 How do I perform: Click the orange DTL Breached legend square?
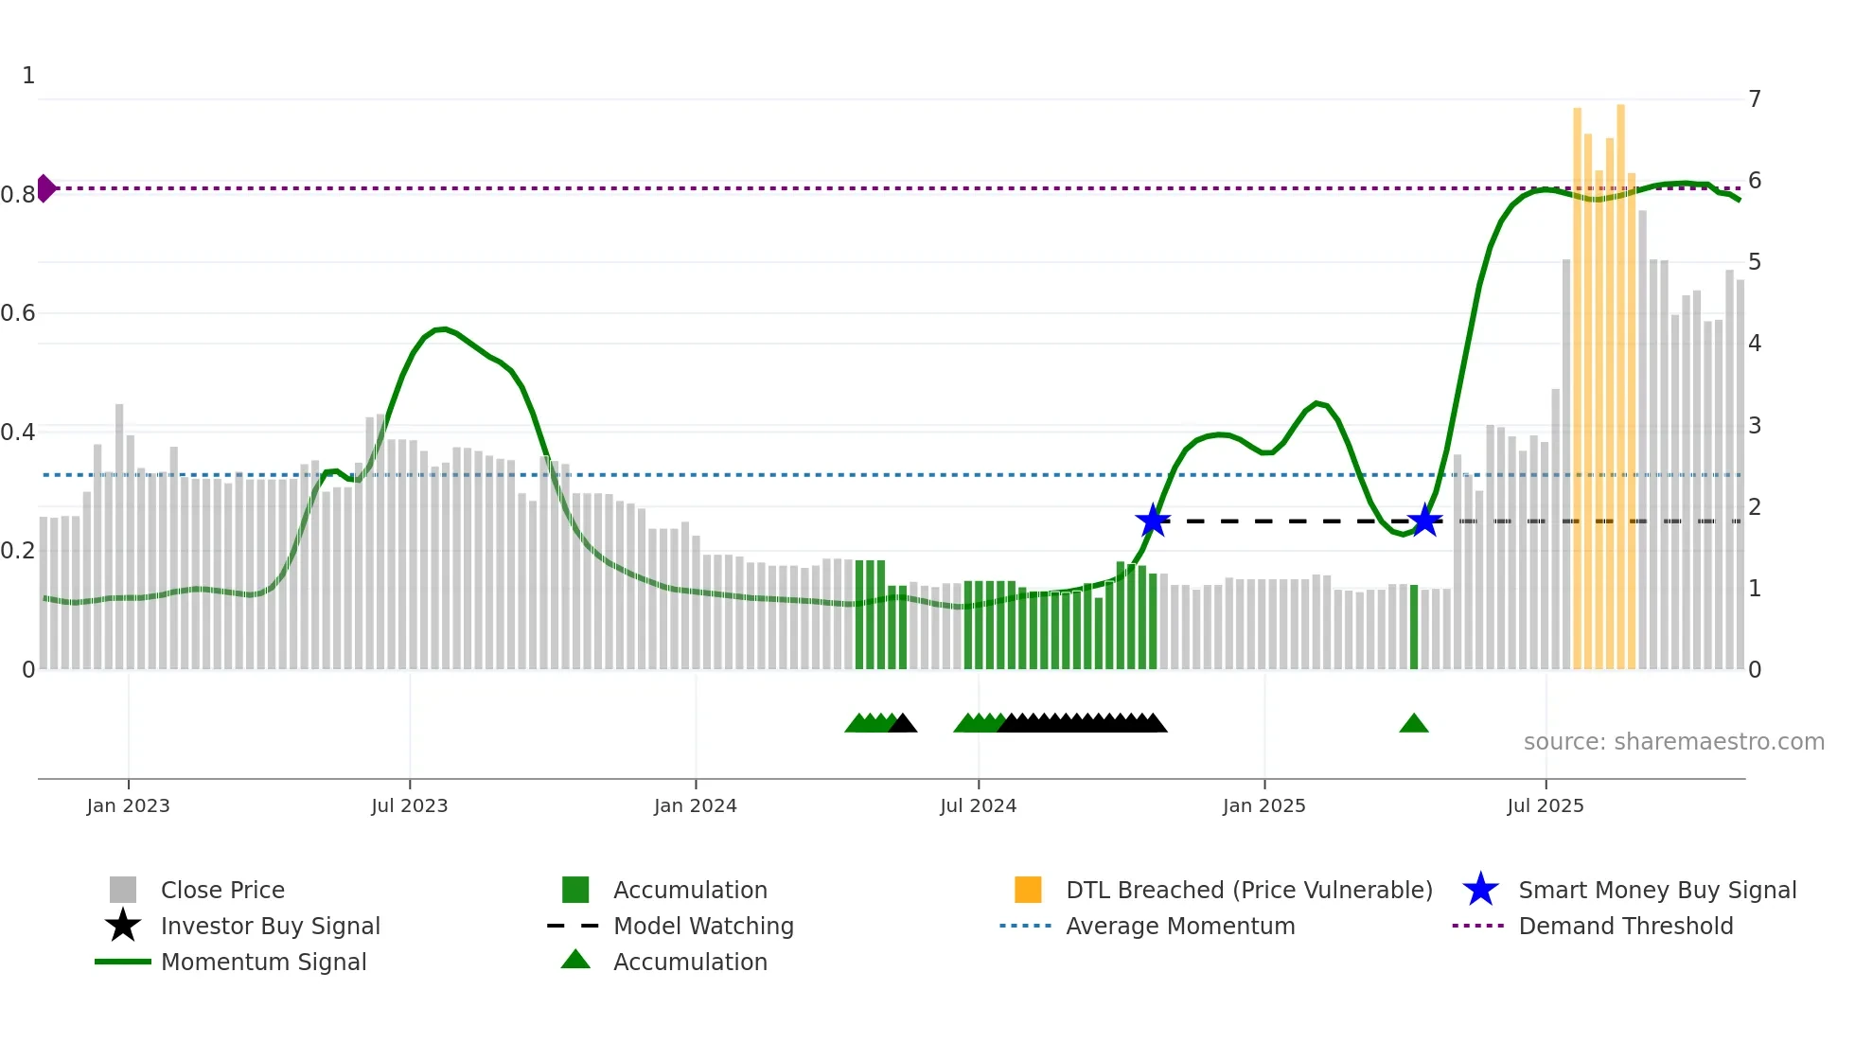coord(1028,890)
